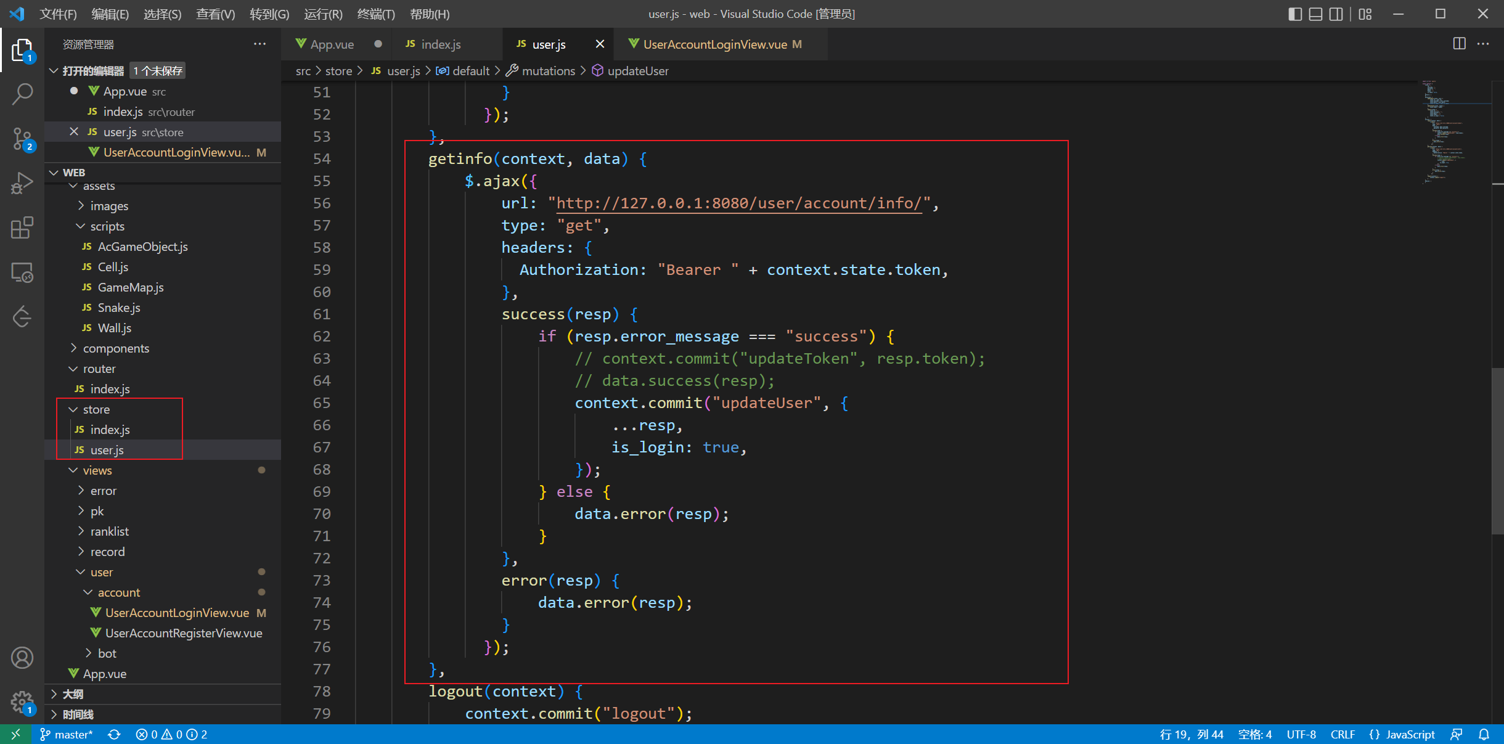This screenshot has height=744, width=1504.
Task: Switch to the UserAccountLoginView.vue tab
Action: [715, 44]
